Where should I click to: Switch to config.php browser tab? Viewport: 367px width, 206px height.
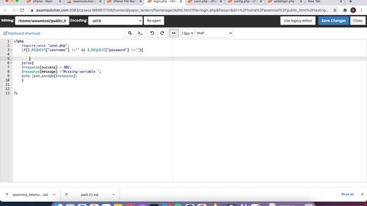[x=245, y=2]
